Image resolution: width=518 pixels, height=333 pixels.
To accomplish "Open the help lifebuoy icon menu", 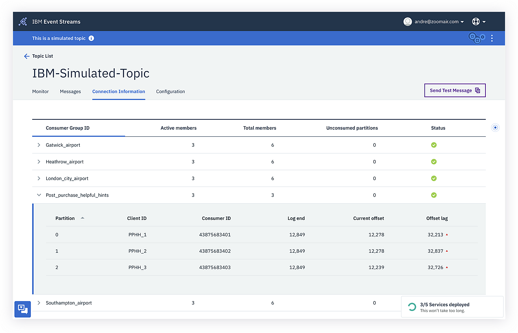I will pos(476,22).
